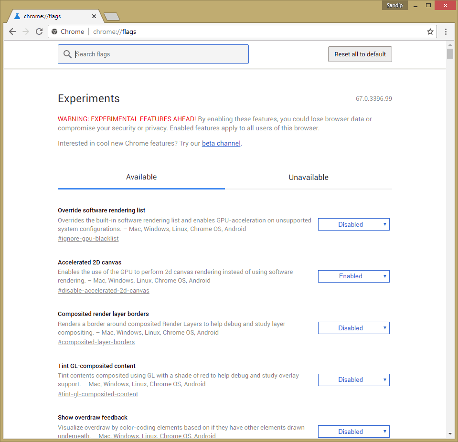This screenshot has height=442, width=458.
Task: Open the Accelerated 2D canvas Enabled dropdown
Action: [354, 276]
